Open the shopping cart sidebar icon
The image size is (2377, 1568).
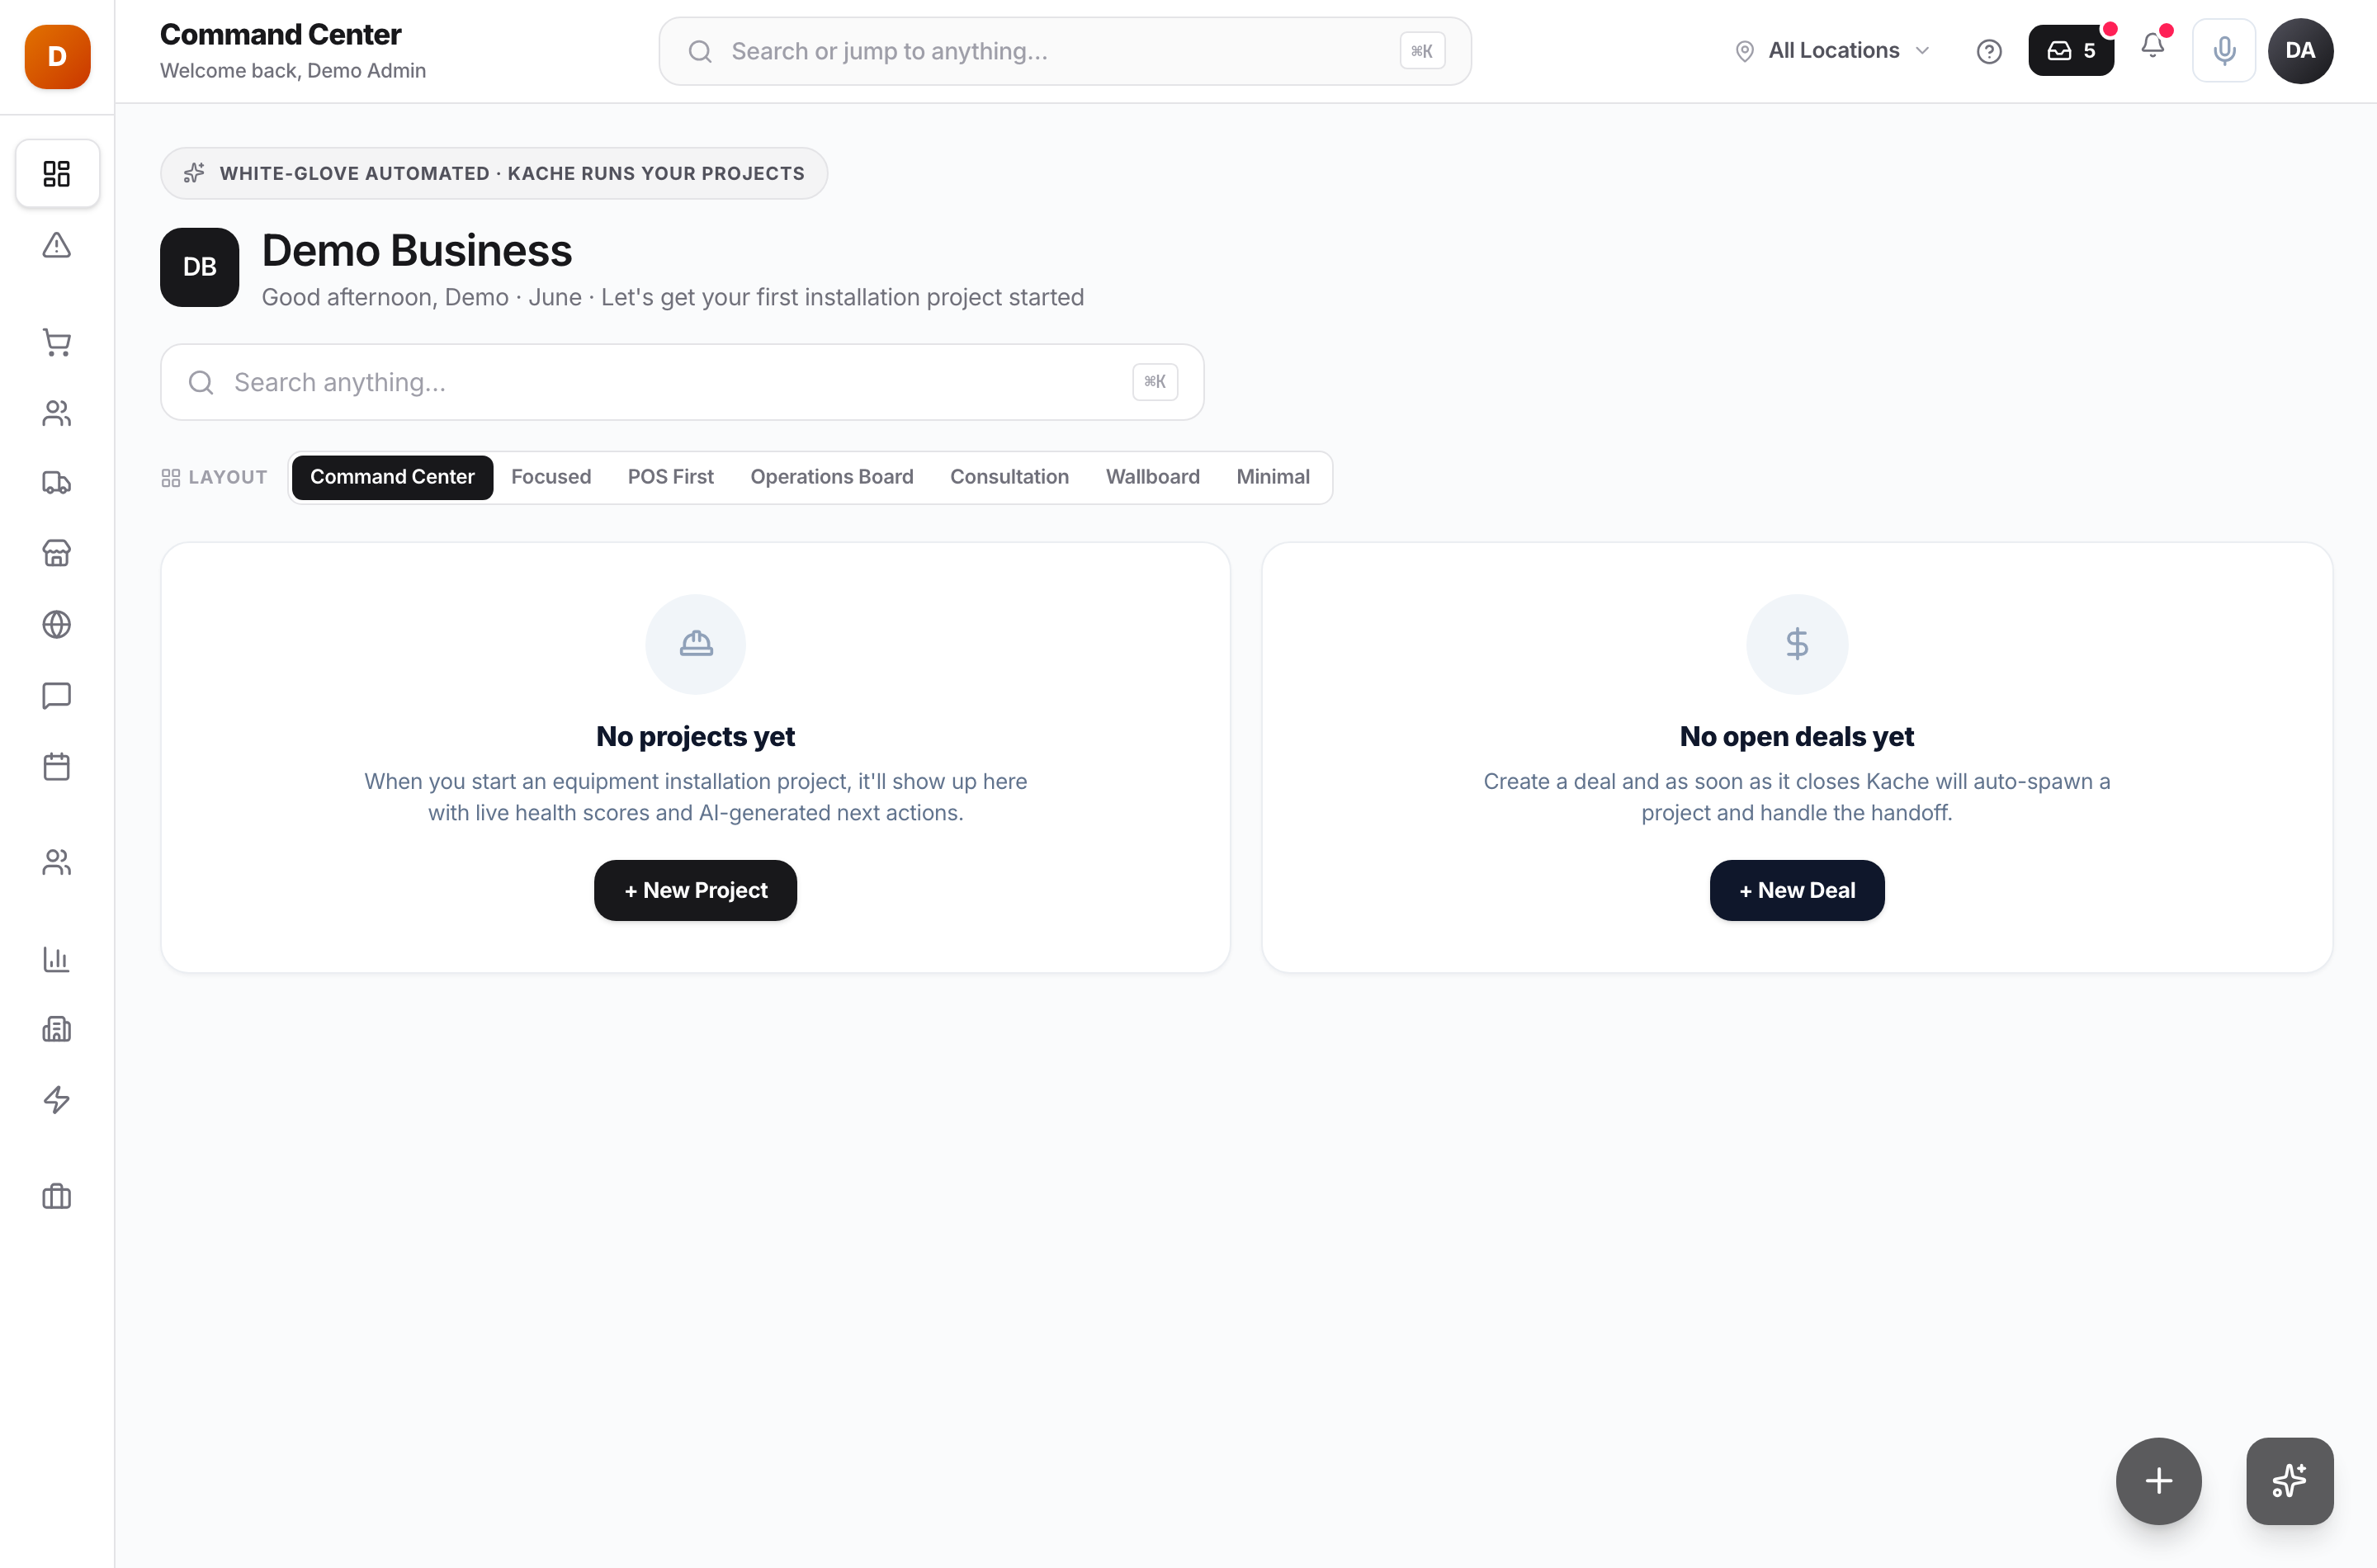57,343
